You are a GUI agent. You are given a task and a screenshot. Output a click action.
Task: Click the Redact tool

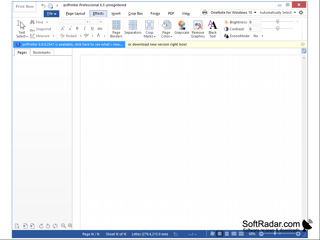tap(69, 36)
